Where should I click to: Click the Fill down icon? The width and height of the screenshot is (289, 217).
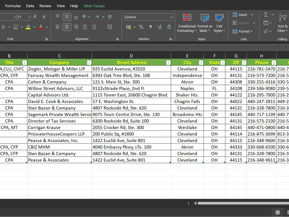click(266, 23)
